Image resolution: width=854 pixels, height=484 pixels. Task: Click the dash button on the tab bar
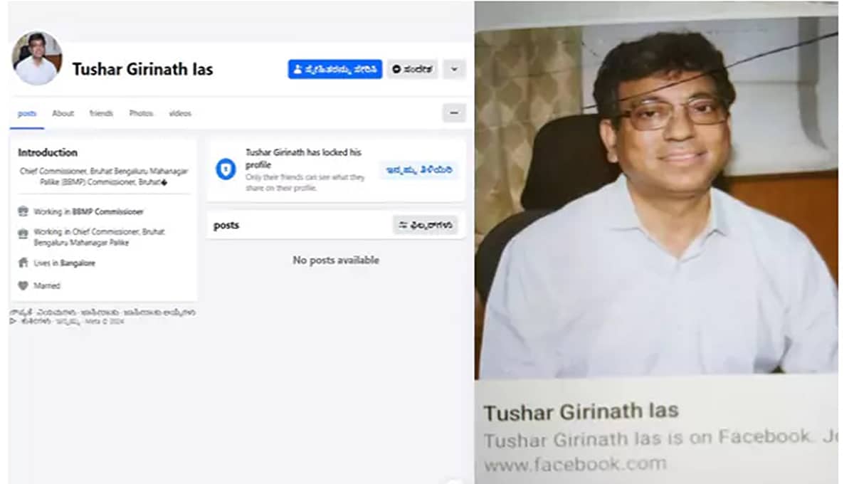pos(454,113)
